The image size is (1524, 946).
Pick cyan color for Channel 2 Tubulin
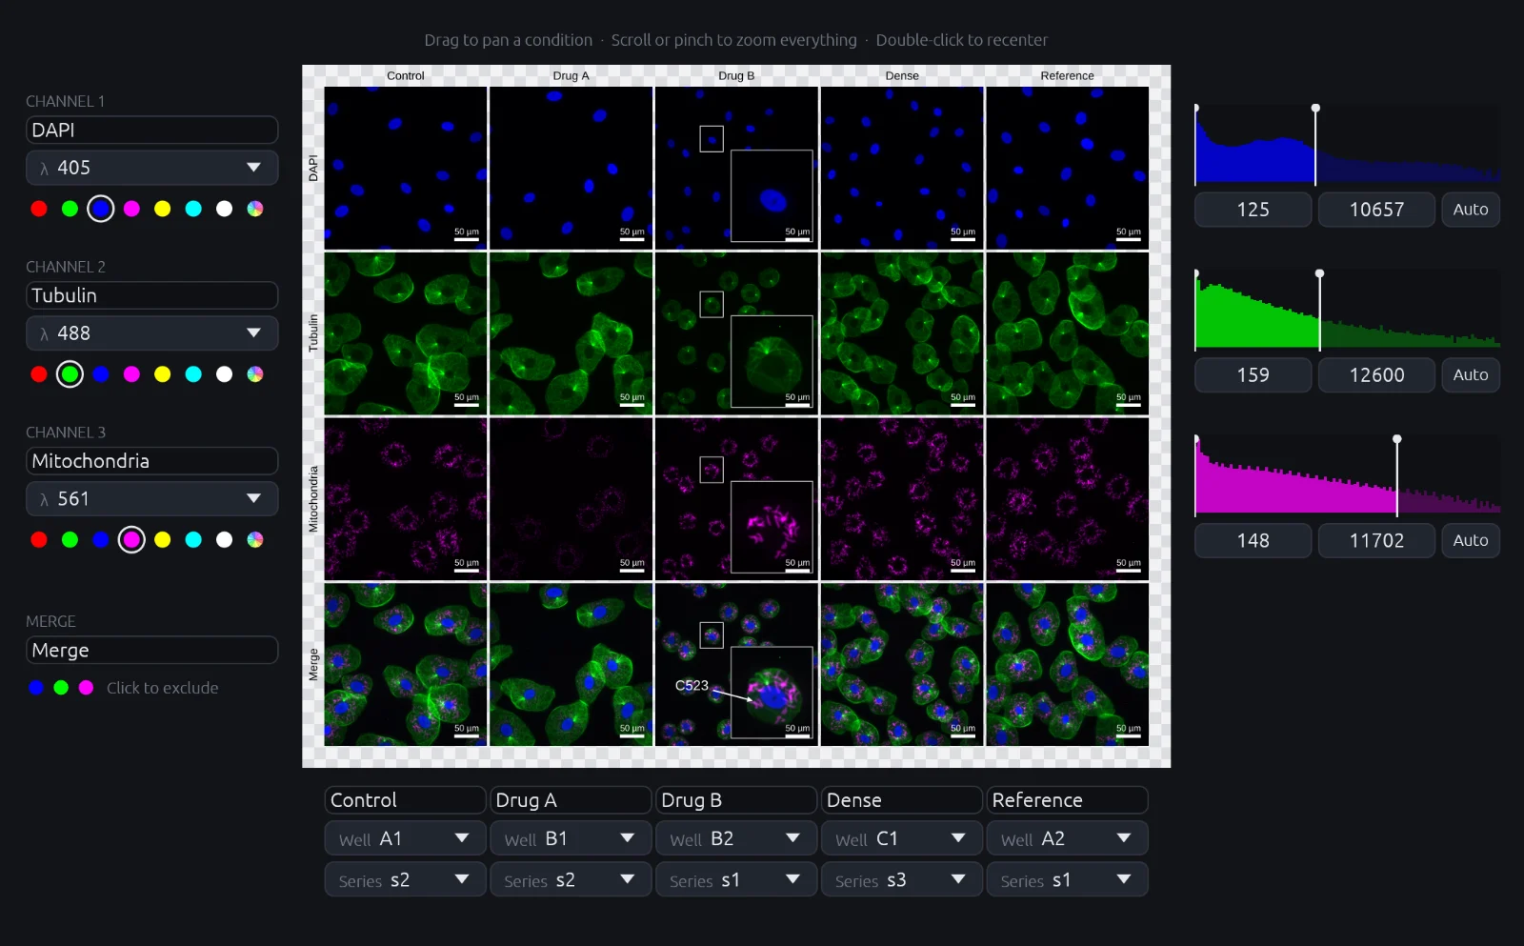click(193, 374)
